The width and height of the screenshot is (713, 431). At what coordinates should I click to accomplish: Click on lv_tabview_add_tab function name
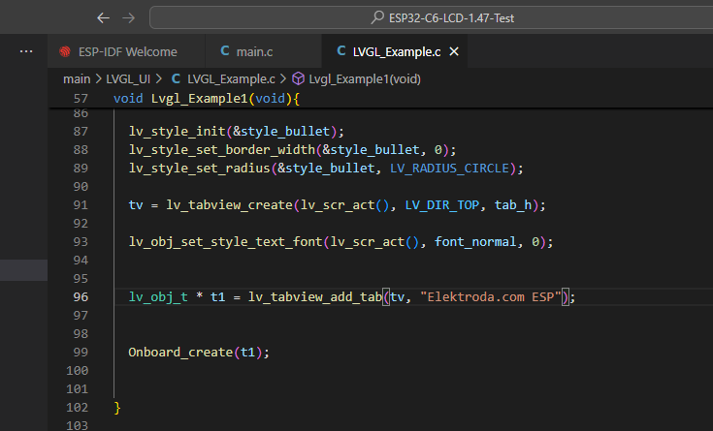(315, 297)
